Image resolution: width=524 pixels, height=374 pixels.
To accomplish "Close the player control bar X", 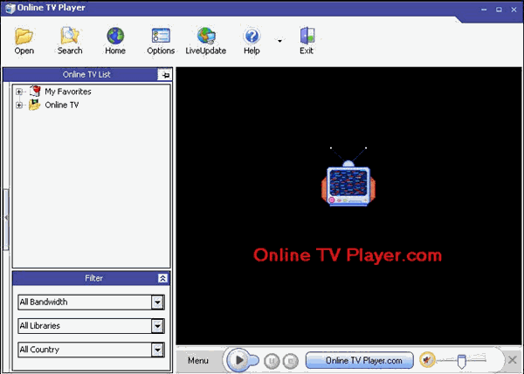I will pyautogui.click(x=513, y=360).
